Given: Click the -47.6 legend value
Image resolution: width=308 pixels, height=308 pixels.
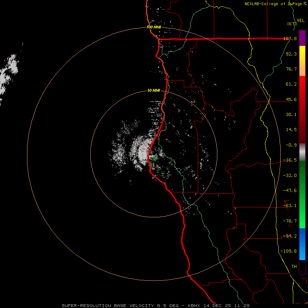Looking at the screenshot, I should (290, 191).
